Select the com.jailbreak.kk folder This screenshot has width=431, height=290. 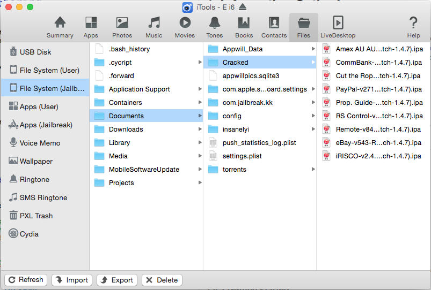[260, 102]
